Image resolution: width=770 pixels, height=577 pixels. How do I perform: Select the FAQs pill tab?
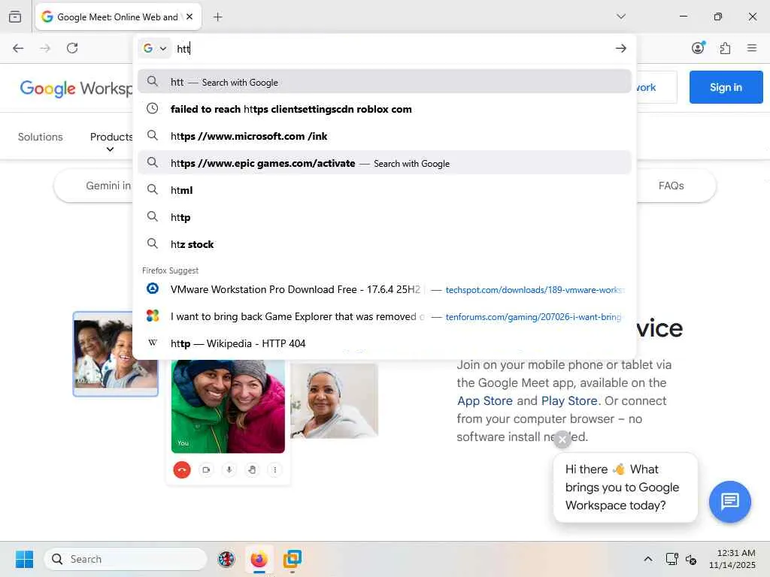(671, 186)
